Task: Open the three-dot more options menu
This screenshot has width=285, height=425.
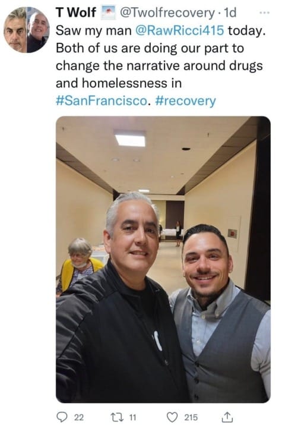Action: pyautogui.click(x=264, y=12)
